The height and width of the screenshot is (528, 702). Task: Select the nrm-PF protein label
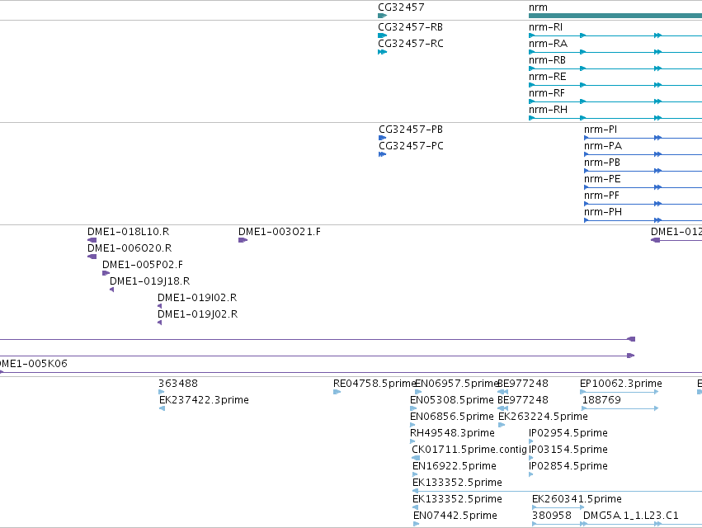point(601,196)
